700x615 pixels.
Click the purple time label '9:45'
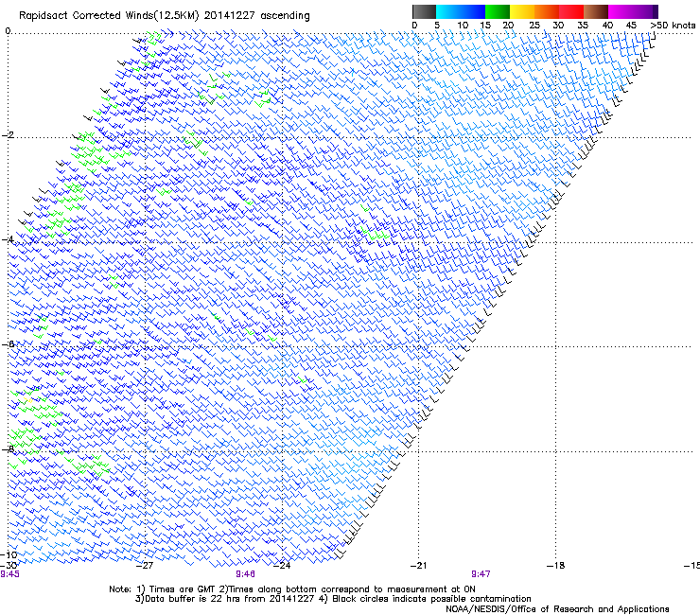(9, 574)
